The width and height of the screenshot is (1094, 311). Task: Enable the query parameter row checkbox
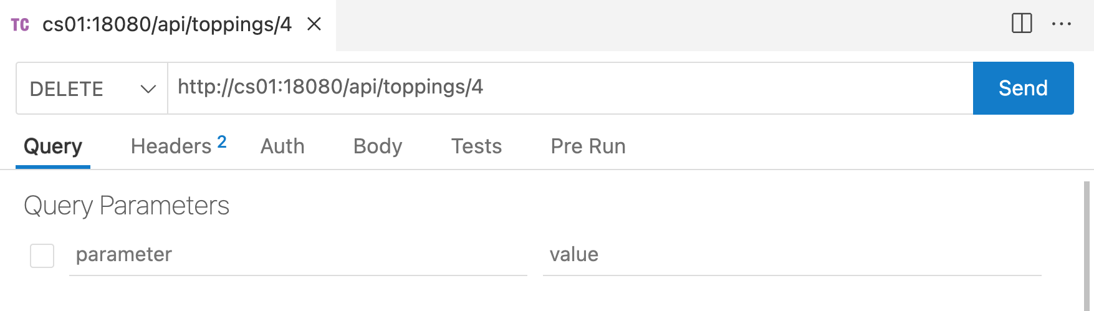click(42, 256)
